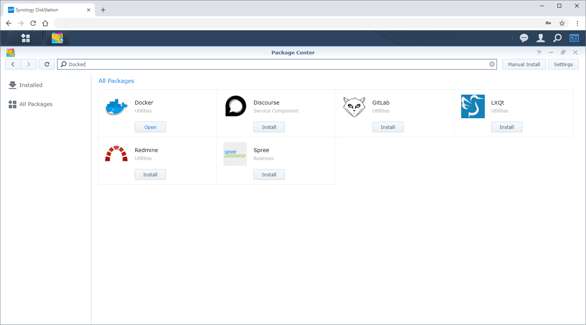Image resolution: width=586 pixels, height=325 pixels.
Task: Install the Spree package
Action: point(269,174)
